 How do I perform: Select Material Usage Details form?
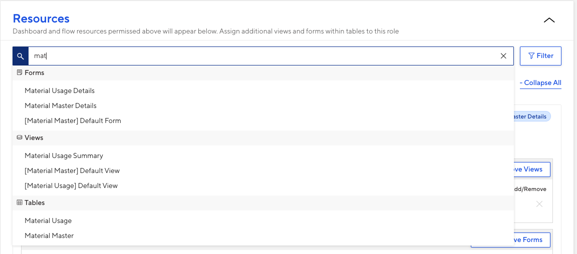tap(60, 90)
